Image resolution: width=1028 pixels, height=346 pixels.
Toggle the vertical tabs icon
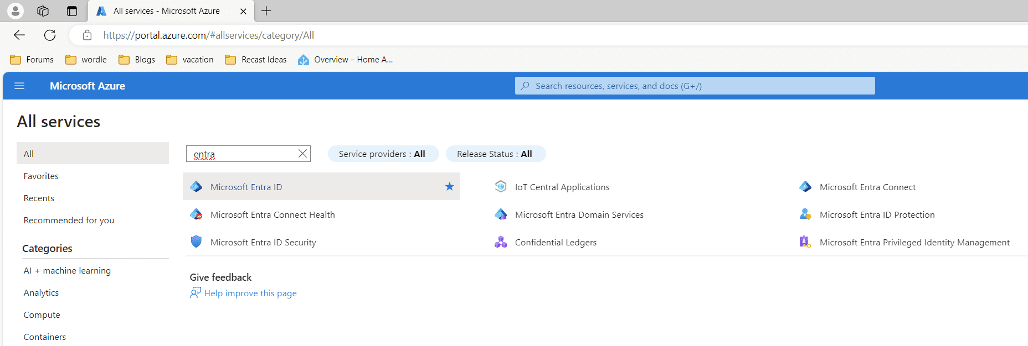pyautogui.click(x=72, y=11)
